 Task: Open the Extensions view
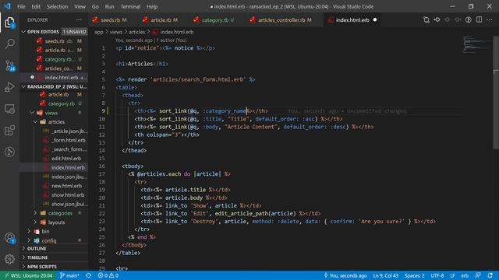[9, 130]
